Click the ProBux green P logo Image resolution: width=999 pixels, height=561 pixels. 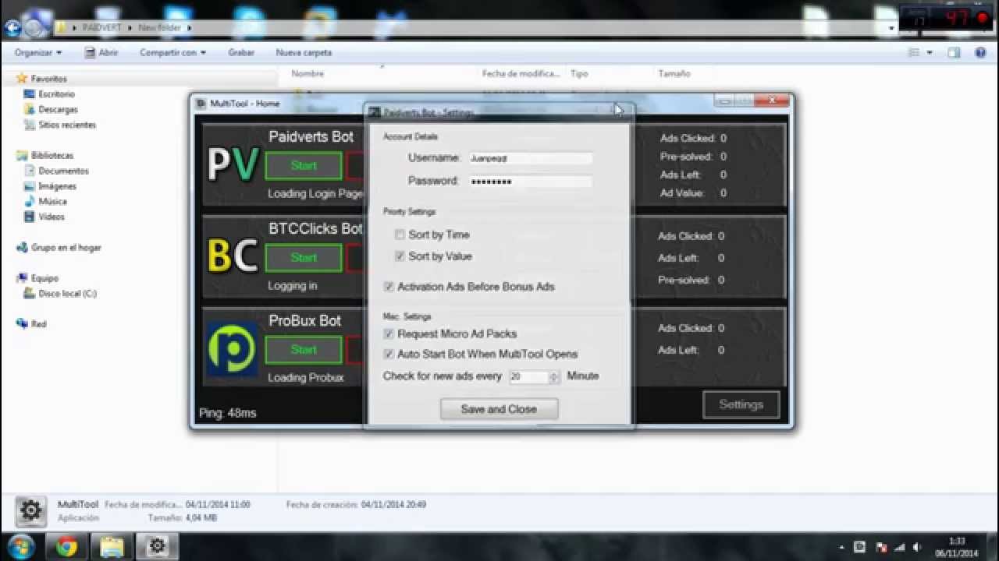tap(233, 349)
